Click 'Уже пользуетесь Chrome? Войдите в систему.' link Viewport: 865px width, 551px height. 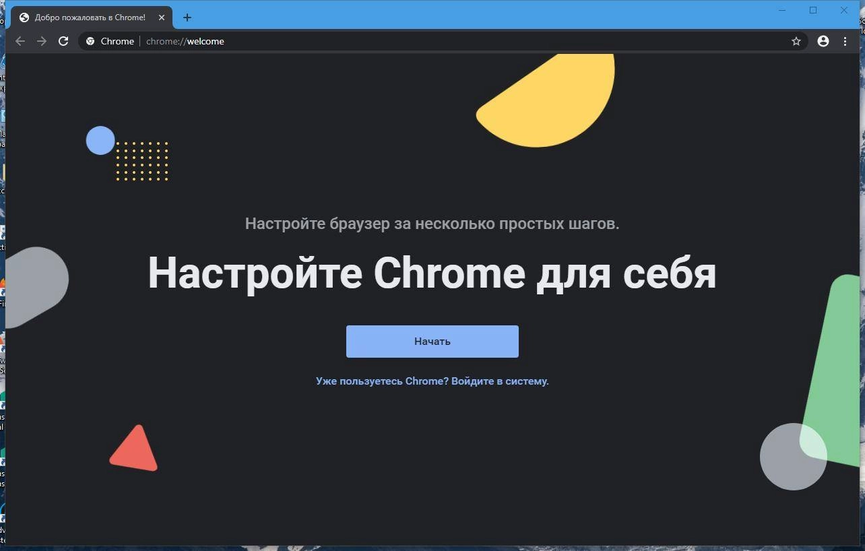[433, 381]
